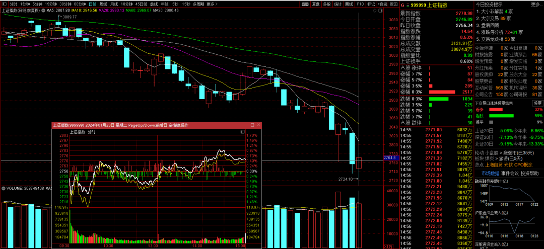Click the 投票 vote button
544x249 pixels.
coord(537,103)
